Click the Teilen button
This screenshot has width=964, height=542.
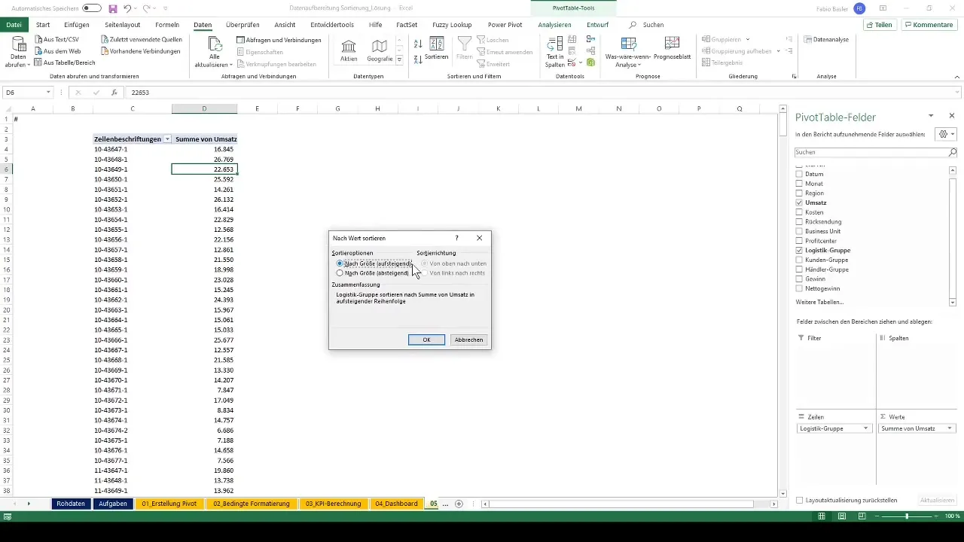(x=880, y=25)
